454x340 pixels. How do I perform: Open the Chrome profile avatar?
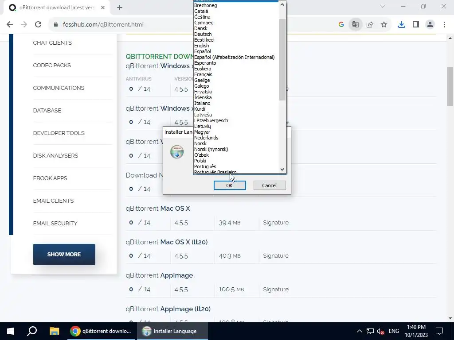[x=430, y=25]
